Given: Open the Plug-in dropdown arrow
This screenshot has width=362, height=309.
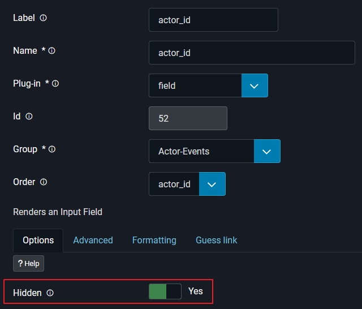Looking at the screenshot, I should (x=255, y=86).
